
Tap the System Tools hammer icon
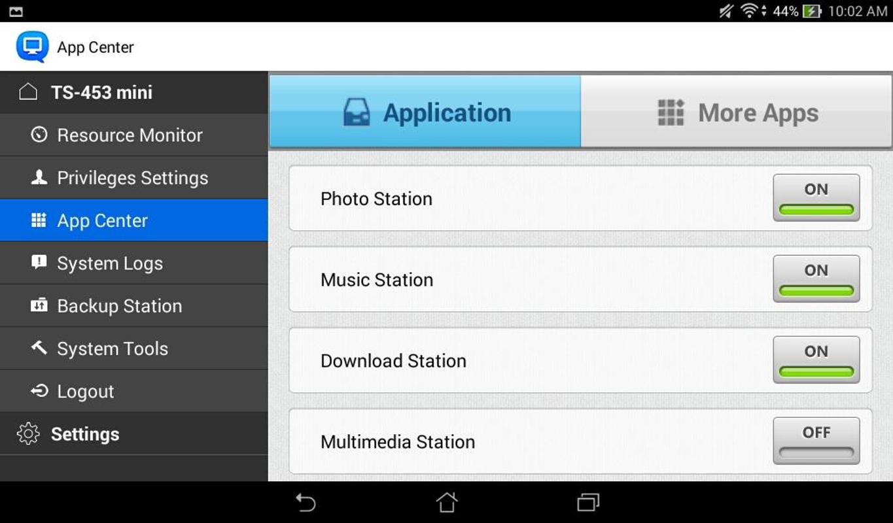39,348
